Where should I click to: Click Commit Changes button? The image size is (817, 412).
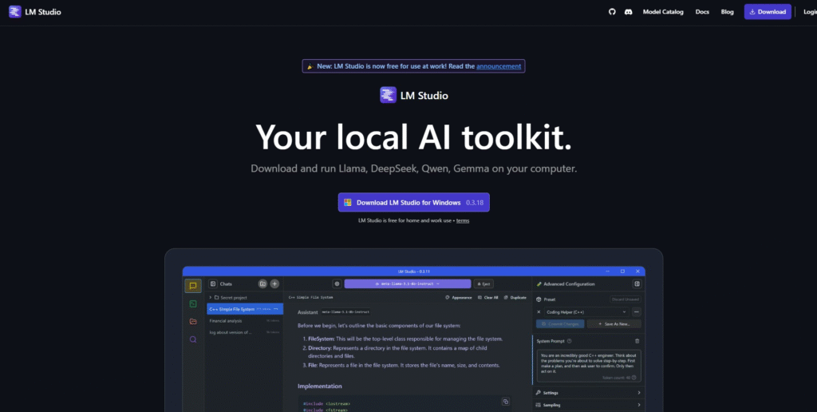click(x=560, y=324)
